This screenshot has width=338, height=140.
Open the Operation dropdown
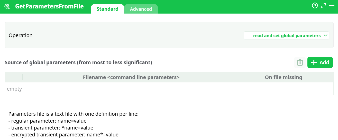coord(286,36)
